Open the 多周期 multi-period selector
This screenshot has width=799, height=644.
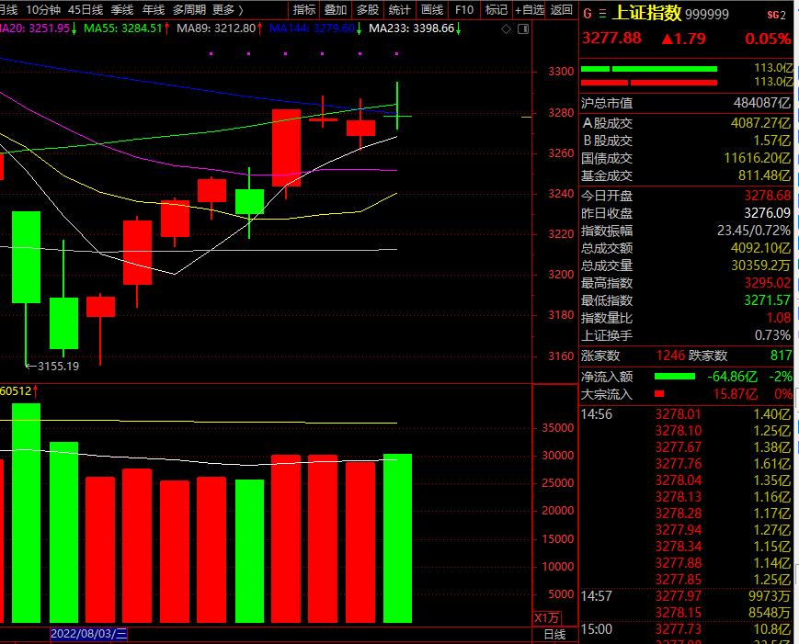click(188, 10)
